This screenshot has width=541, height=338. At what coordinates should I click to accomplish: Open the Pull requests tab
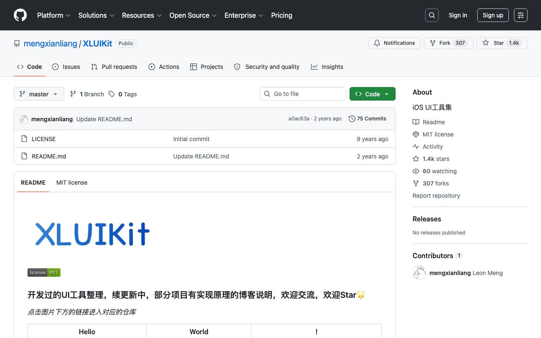coord(114,67)
